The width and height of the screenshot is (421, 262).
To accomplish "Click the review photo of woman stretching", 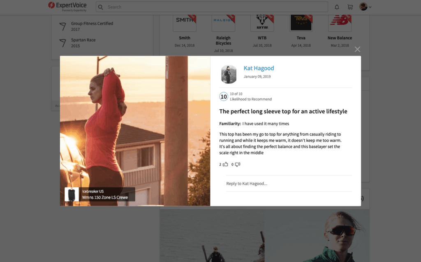I will point(135,123).
